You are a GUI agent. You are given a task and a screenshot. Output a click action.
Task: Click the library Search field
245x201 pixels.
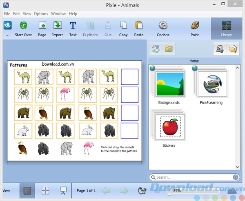193,177
